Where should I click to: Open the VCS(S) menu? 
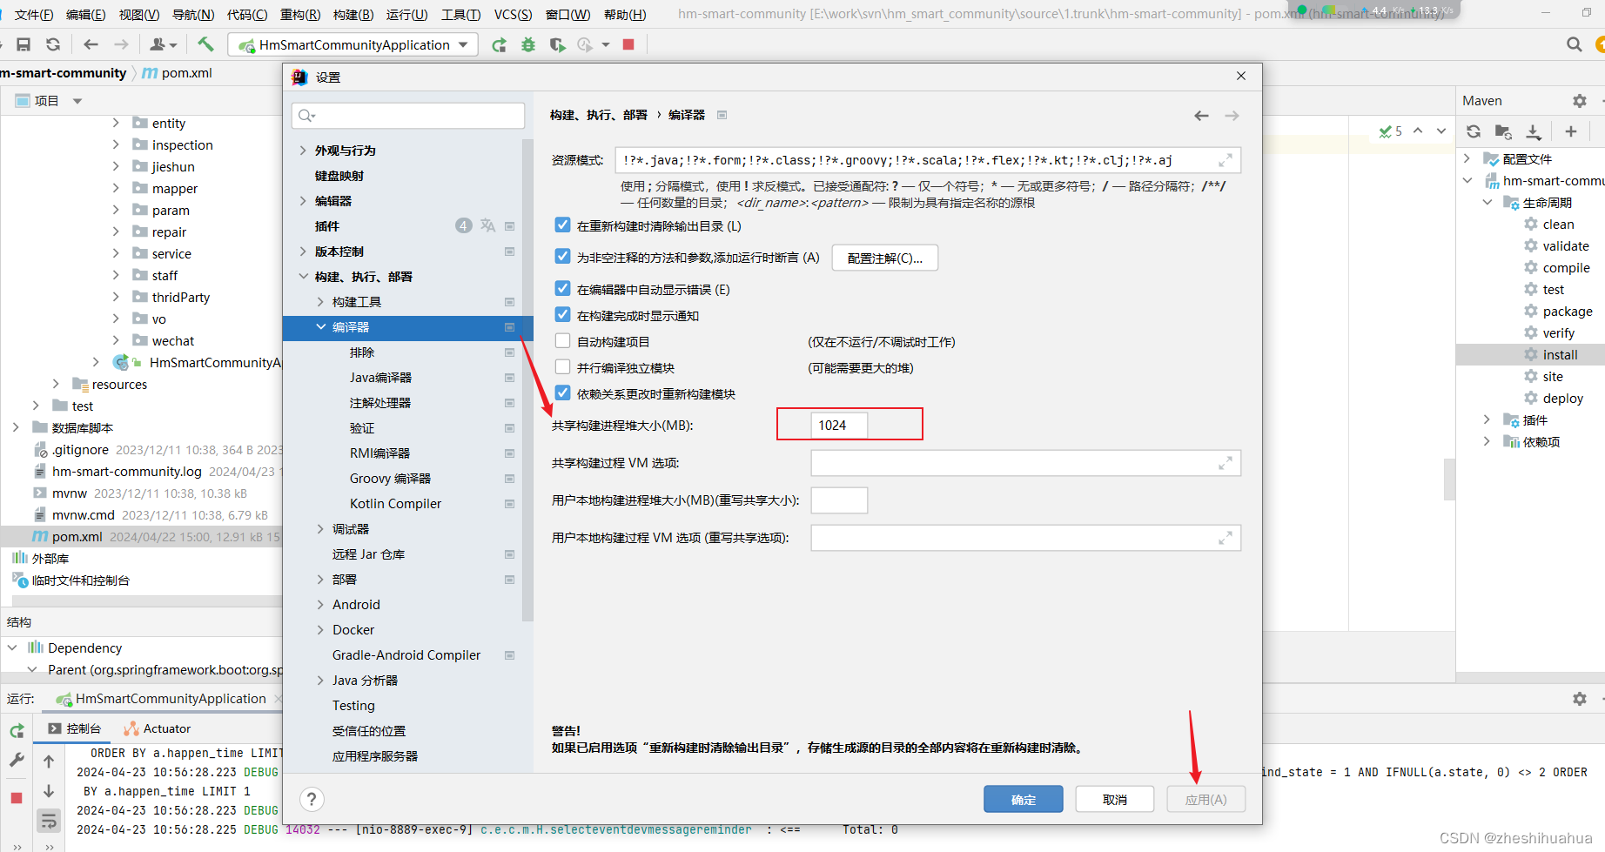point(513,14)
